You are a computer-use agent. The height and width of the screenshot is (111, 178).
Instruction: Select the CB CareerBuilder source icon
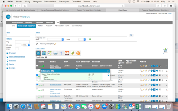67,53
